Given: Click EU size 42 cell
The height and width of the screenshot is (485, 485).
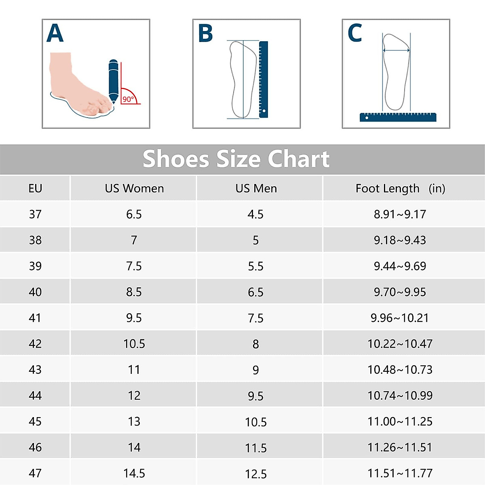Looking at the screenshot, I should click(35, 344).
